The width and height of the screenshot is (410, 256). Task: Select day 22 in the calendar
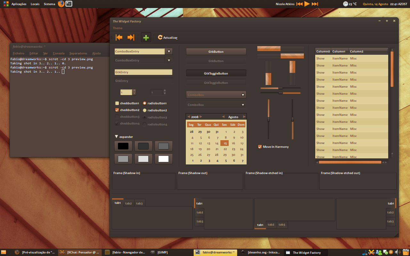225,149
